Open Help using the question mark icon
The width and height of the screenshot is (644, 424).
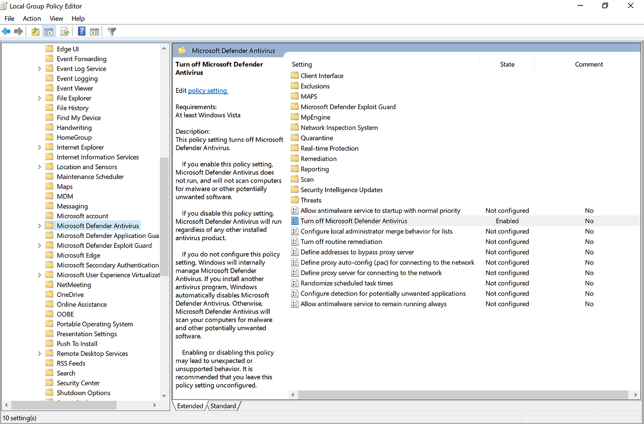[x=81, y=31]
